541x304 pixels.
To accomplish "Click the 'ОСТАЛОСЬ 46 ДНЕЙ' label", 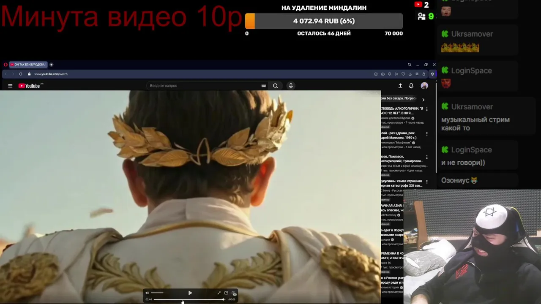I will (x=324, y=33).
